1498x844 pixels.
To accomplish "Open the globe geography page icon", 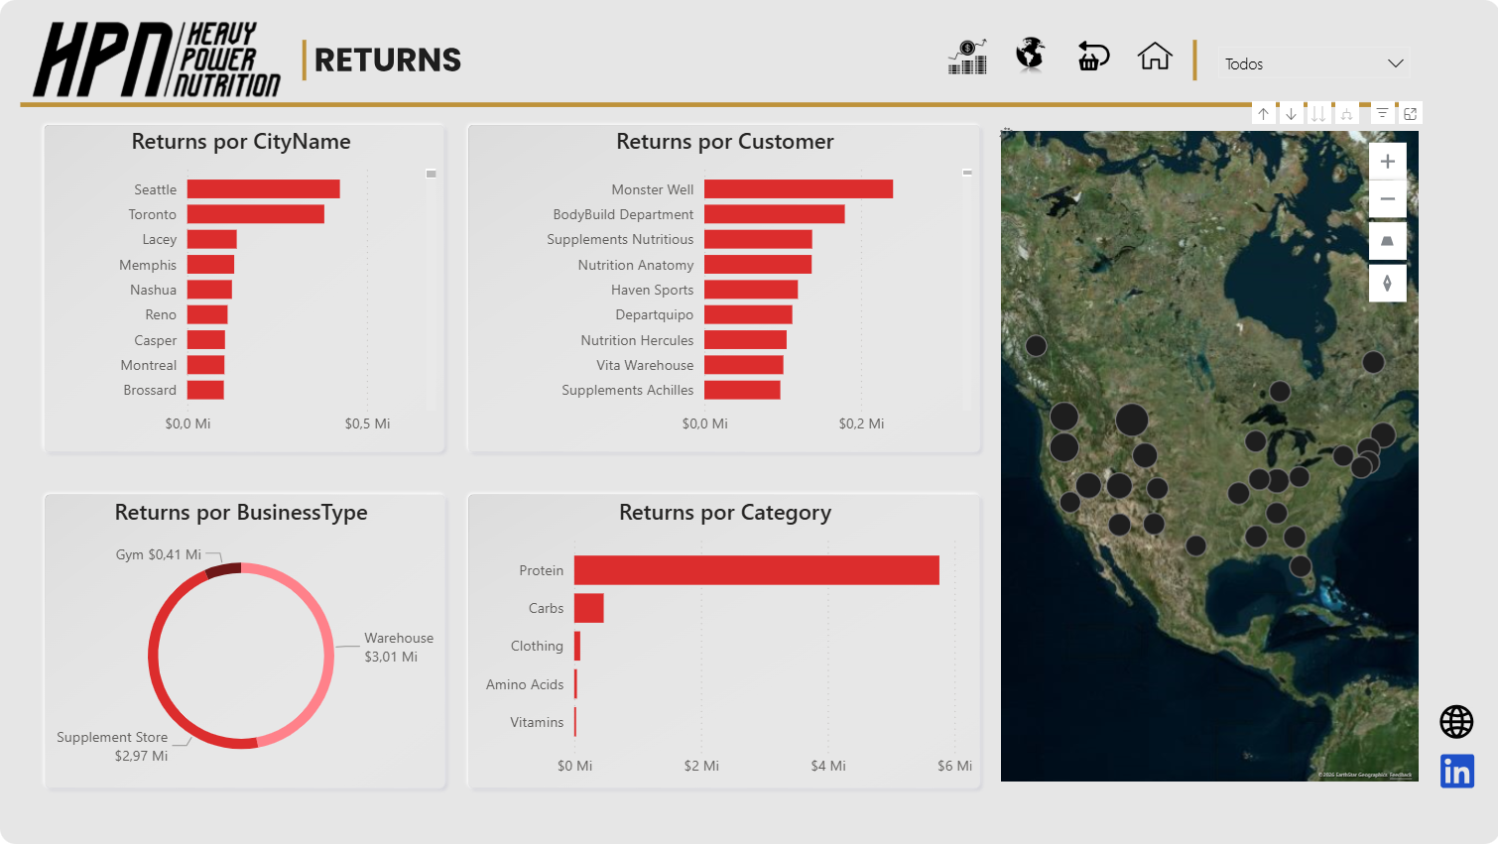I will [x=1031, y=55].
